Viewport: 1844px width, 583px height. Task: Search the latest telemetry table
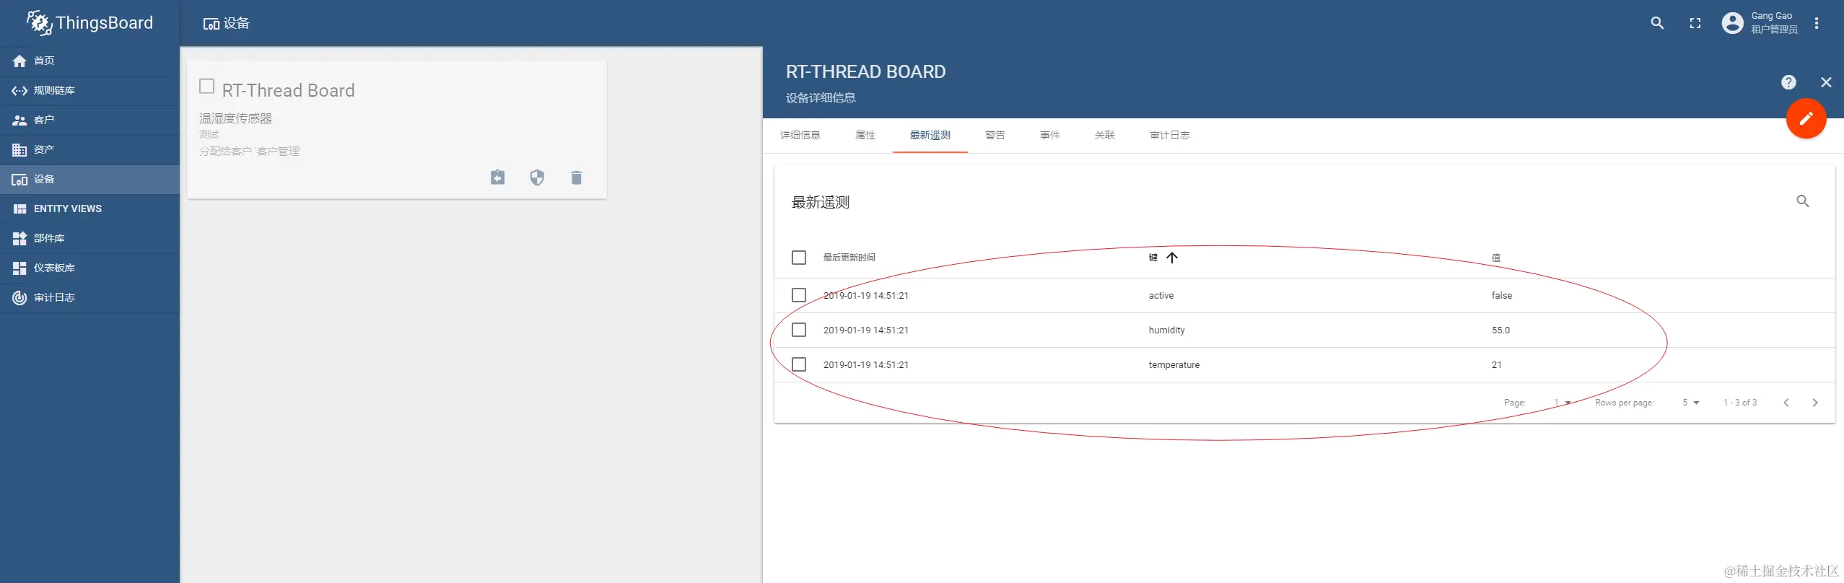(x=1803, y=201)
